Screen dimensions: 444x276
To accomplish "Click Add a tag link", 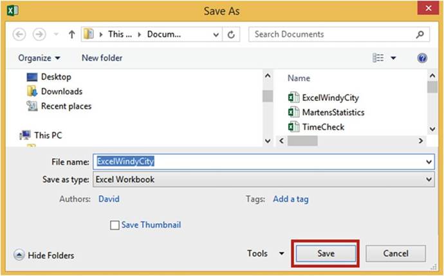I will [290, 199].
